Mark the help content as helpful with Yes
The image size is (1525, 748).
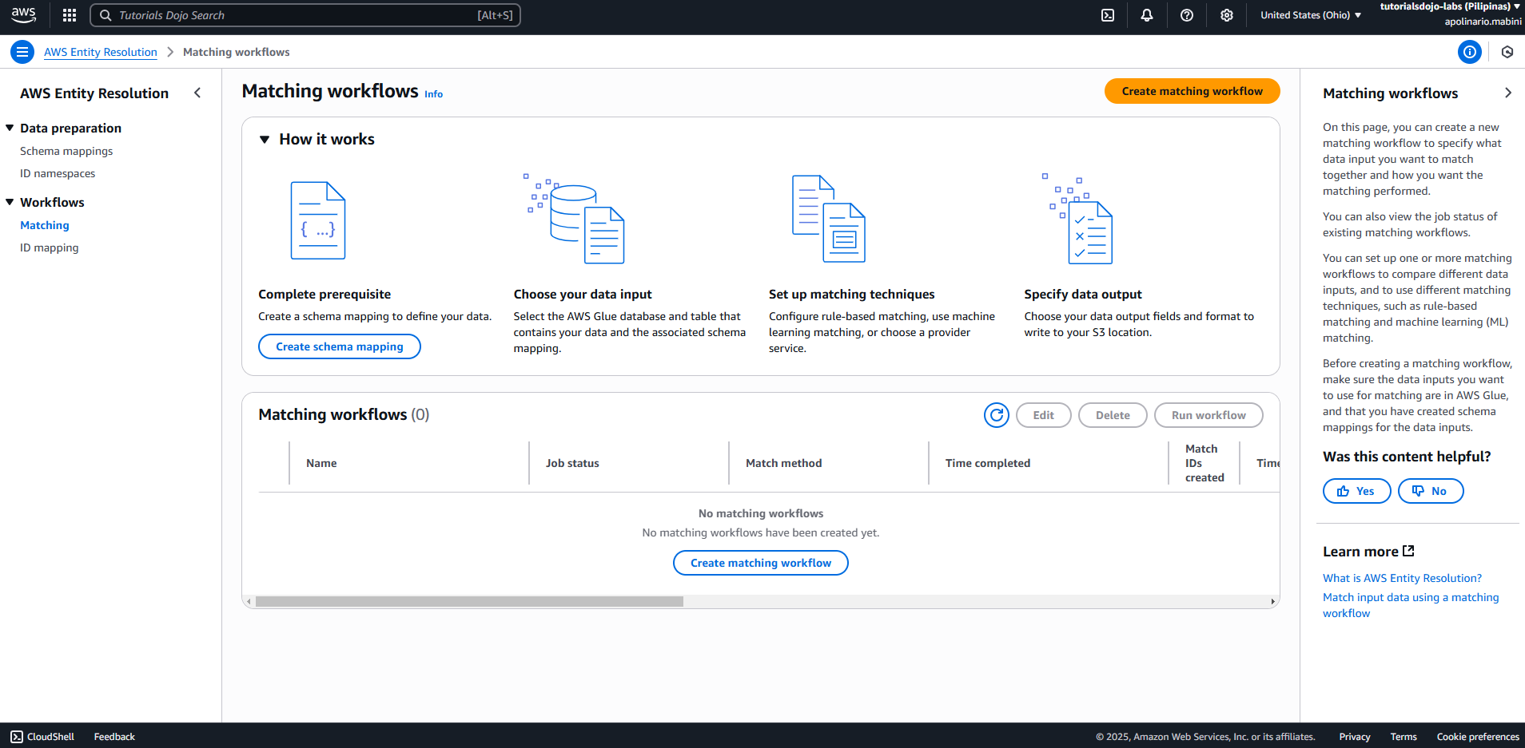[x=1356, y=490]
